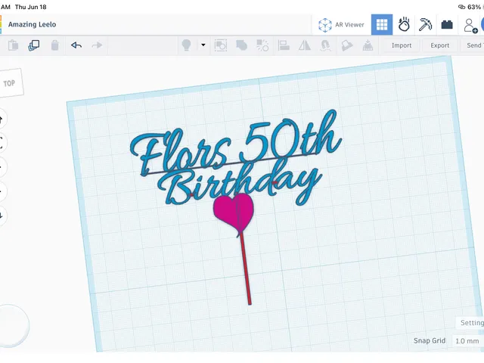Click the TOP face of view cube
Viewport: 484px width, 363px height.
tap(9, 83)
